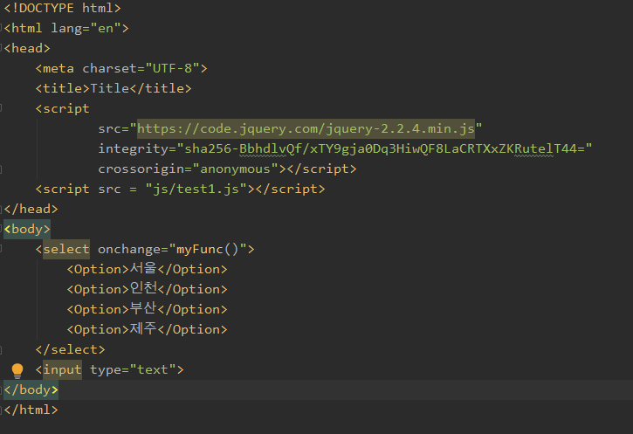Click the word Title inside the title tag
The height and width of the screenshot is (434, 633).
[x=109, y=88]
